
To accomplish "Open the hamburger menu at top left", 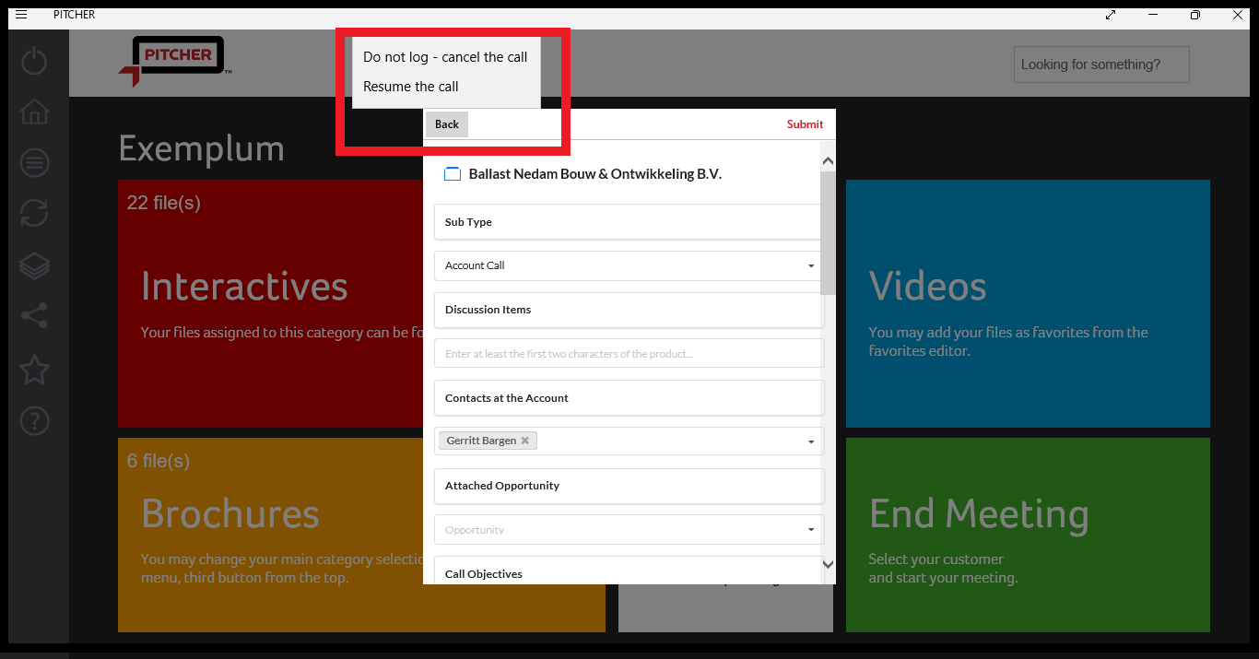I will (20, 14).
